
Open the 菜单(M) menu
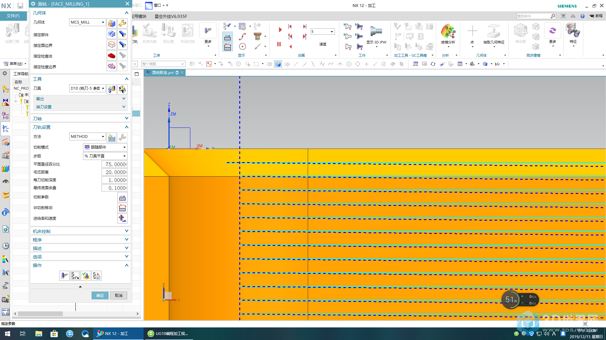point(15,64)
